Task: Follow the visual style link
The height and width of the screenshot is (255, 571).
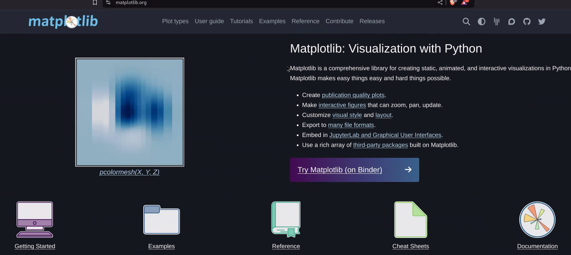Action: (347, 115)
